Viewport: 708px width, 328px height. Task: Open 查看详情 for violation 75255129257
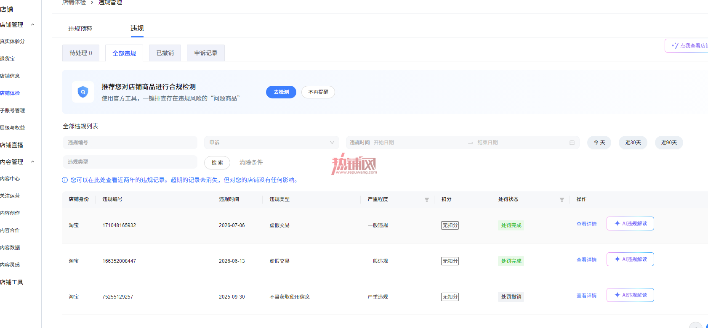click(587, 296)
